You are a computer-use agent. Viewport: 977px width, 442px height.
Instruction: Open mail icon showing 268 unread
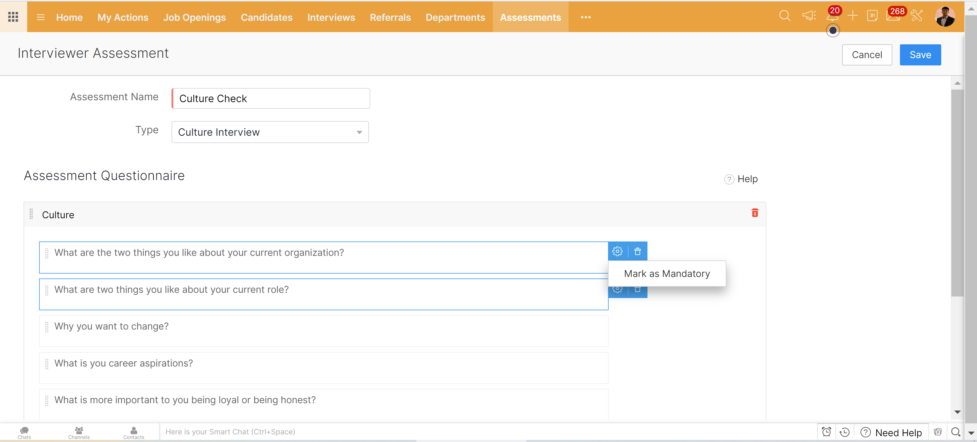pyautogui.click(x=893, y=16)
